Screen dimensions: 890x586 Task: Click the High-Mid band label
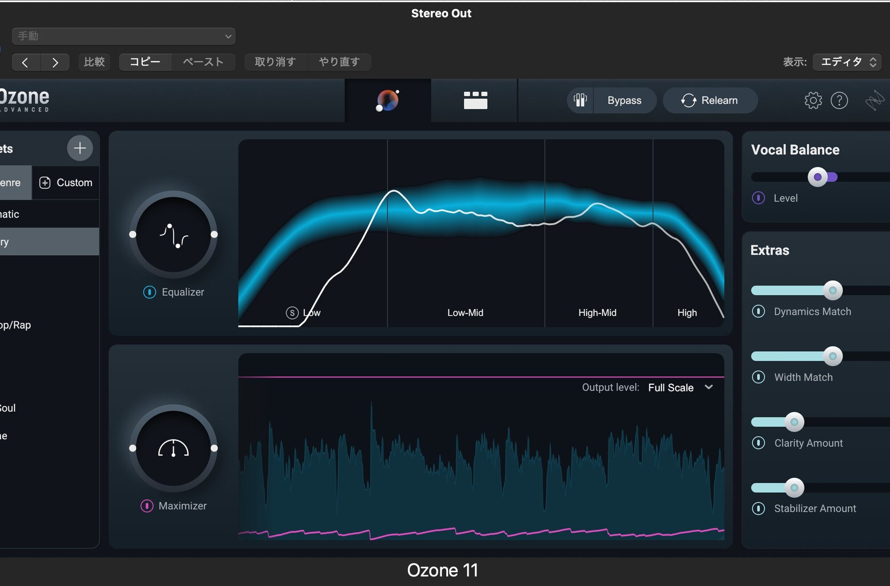tap(597, 313)
